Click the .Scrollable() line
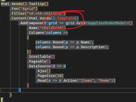 coord(41,57)
